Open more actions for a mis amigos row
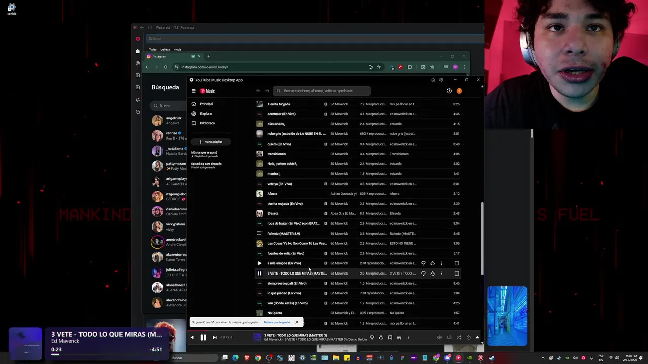The image size is (648, 364). (x=441, y=263)
